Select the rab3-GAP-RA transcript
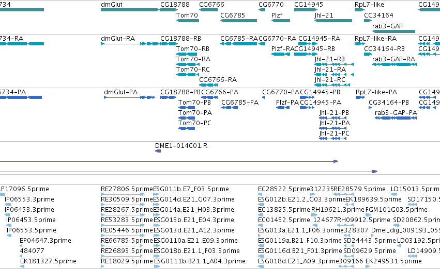The height and width of the screenshot is (269, 440). pyautogui.click(x=395, y=64)
